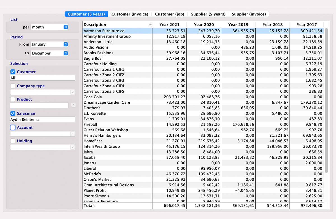
Task: Toggle the Account checkbox
Action: (x=13, y=127)
